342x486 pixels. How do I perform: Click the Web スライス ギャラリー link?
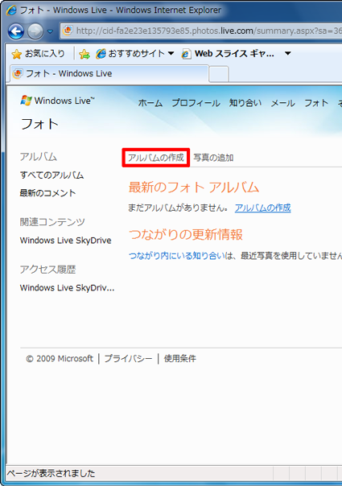228,54
